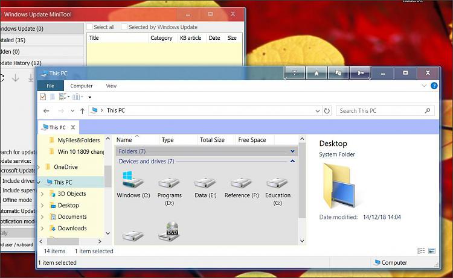
Task: Close the This PC tab with its X
Action: (x=73, y=127)
